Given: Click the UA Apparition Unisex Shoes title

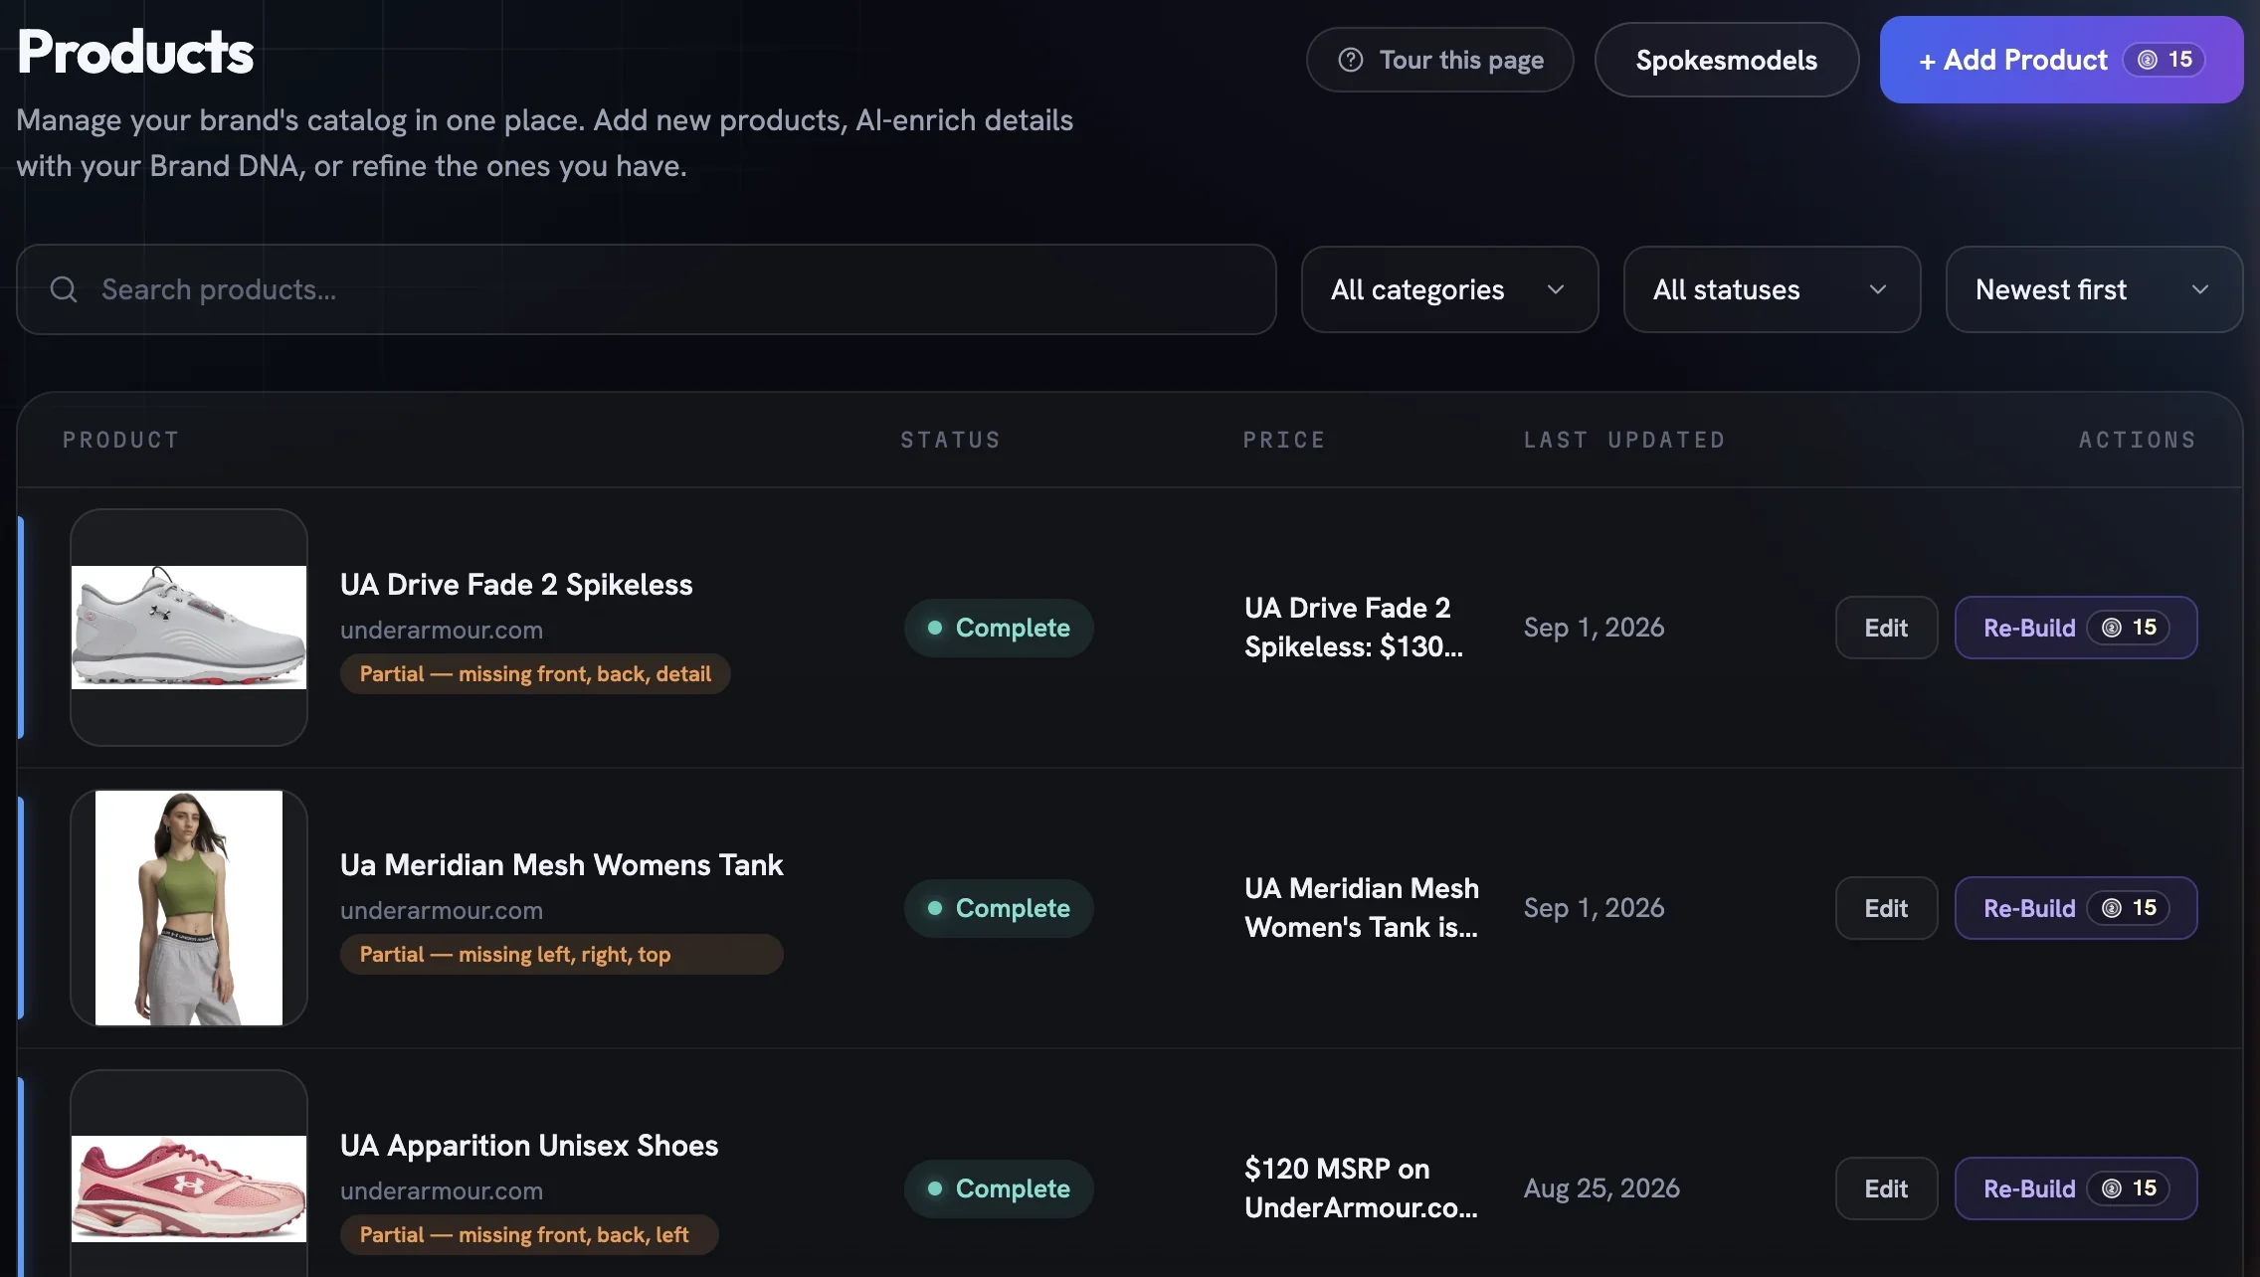Looking at the screenshot, I should [x=529, y=1145].
